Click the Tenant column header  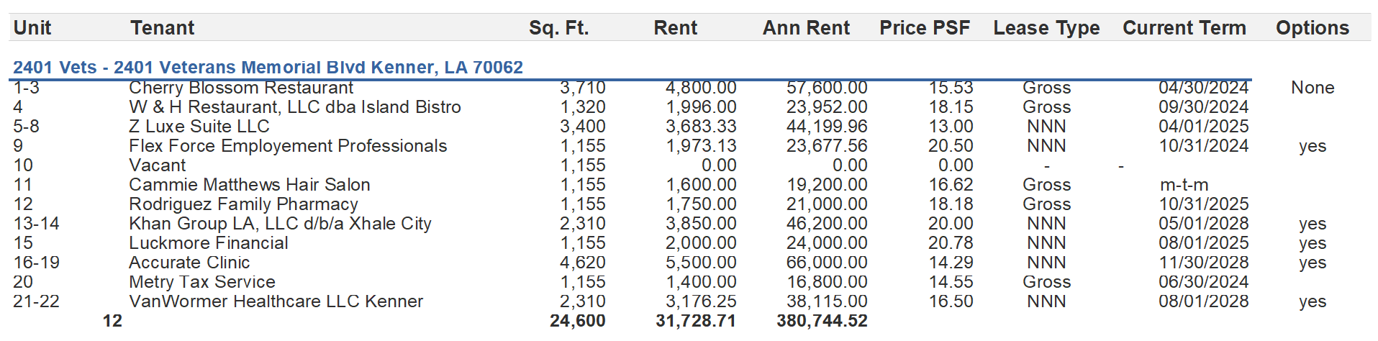[x=162, y=28]
